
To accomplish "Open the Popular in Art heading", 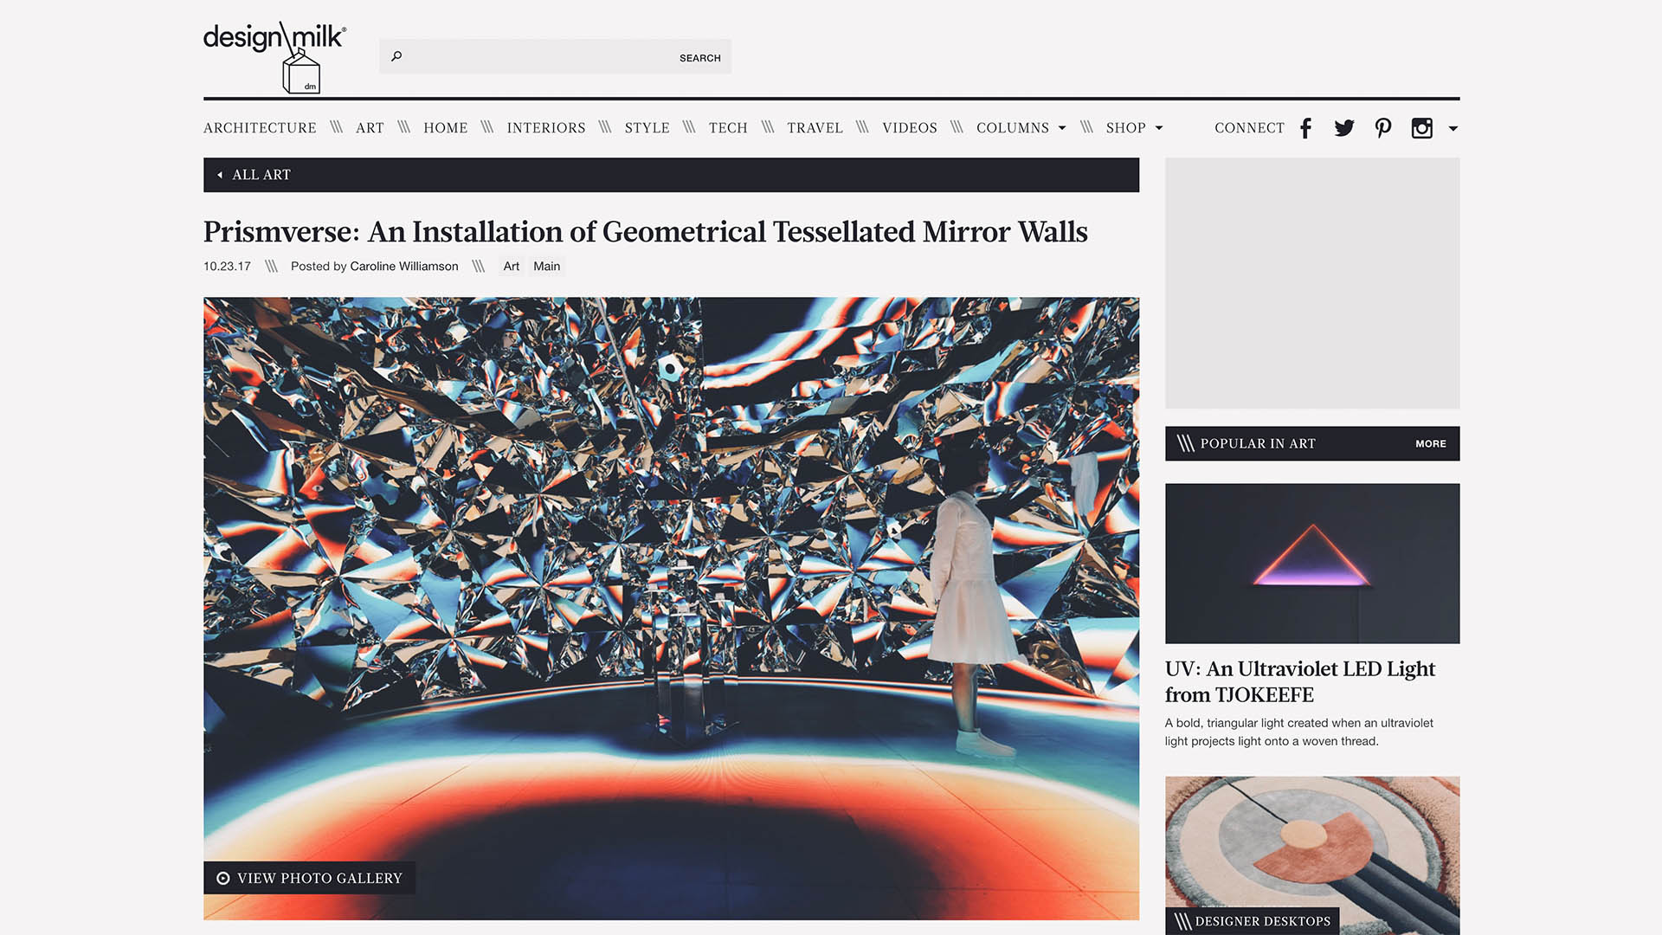I will (1258, 443).
